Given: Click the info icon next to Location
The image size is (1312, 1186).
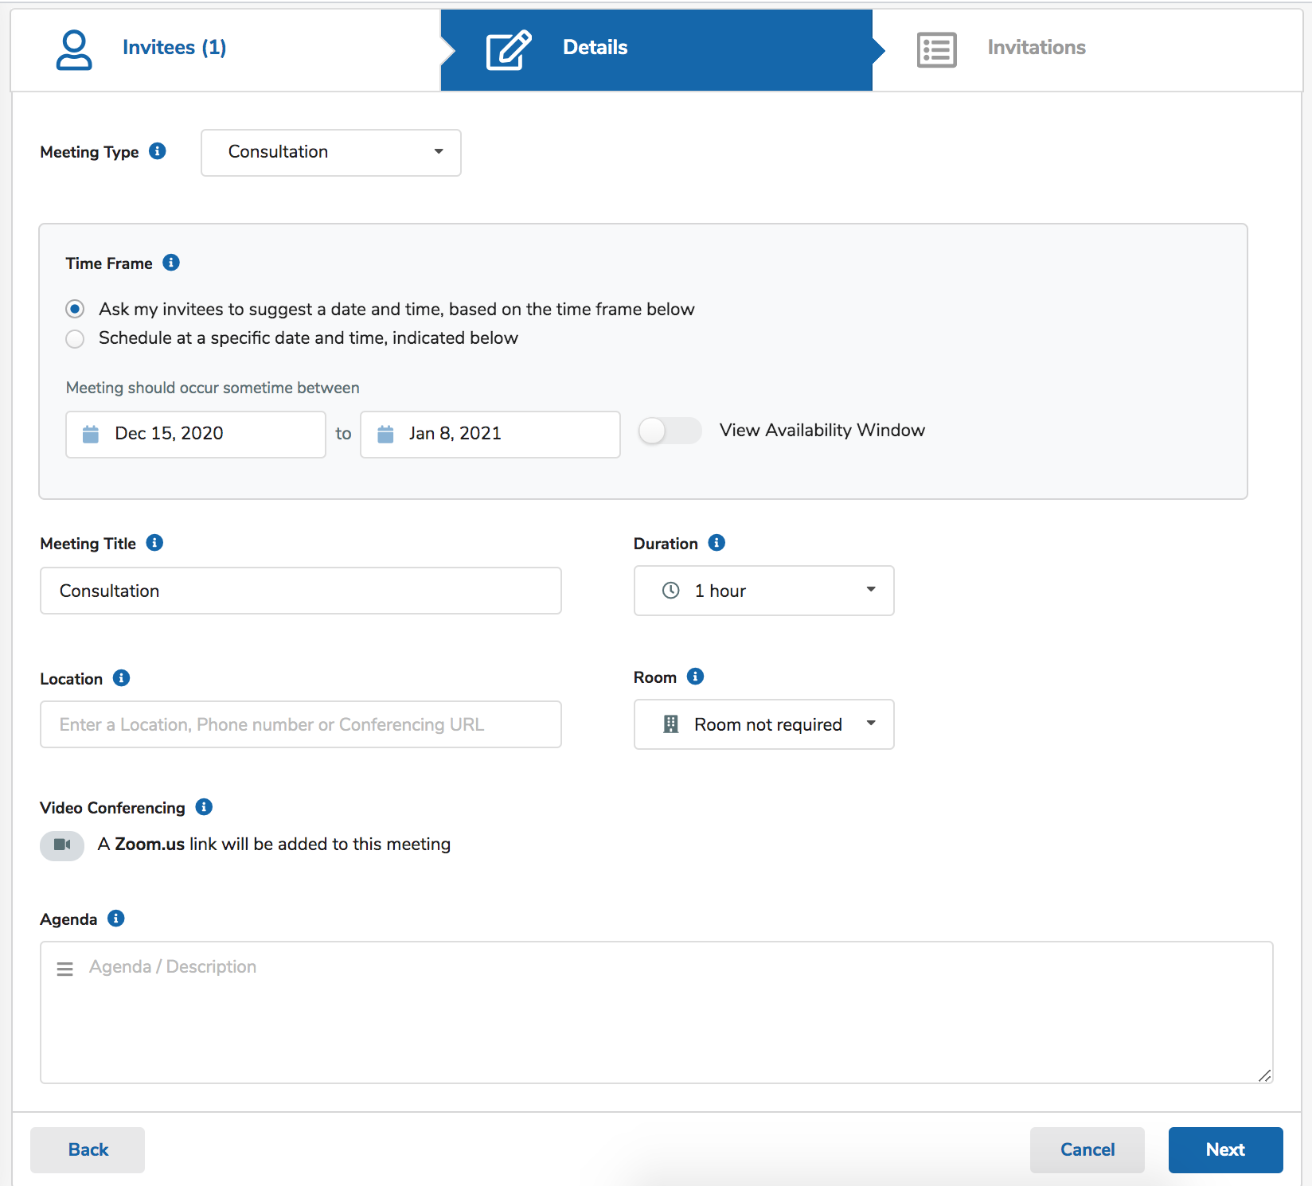Looking at the screenshot, I should 121,678.
